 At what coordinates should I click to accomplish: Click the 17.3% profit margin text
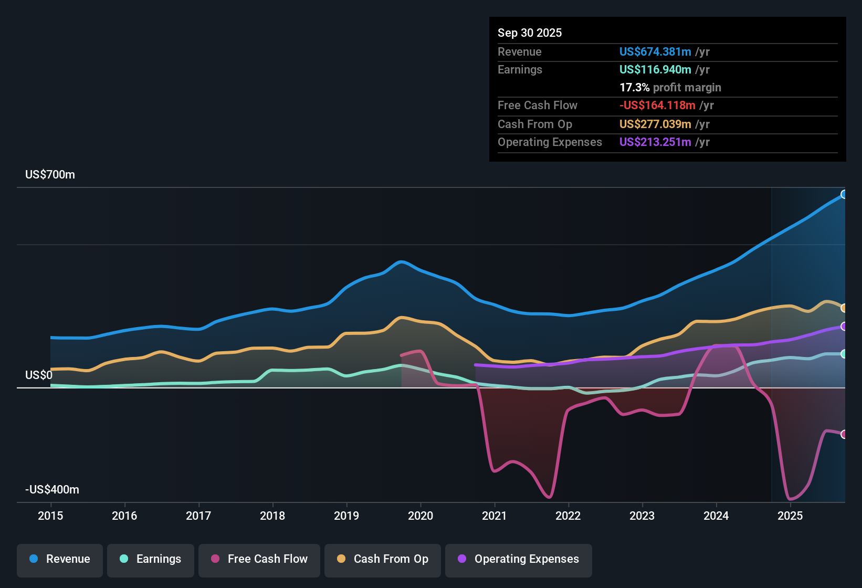point(670,87)
